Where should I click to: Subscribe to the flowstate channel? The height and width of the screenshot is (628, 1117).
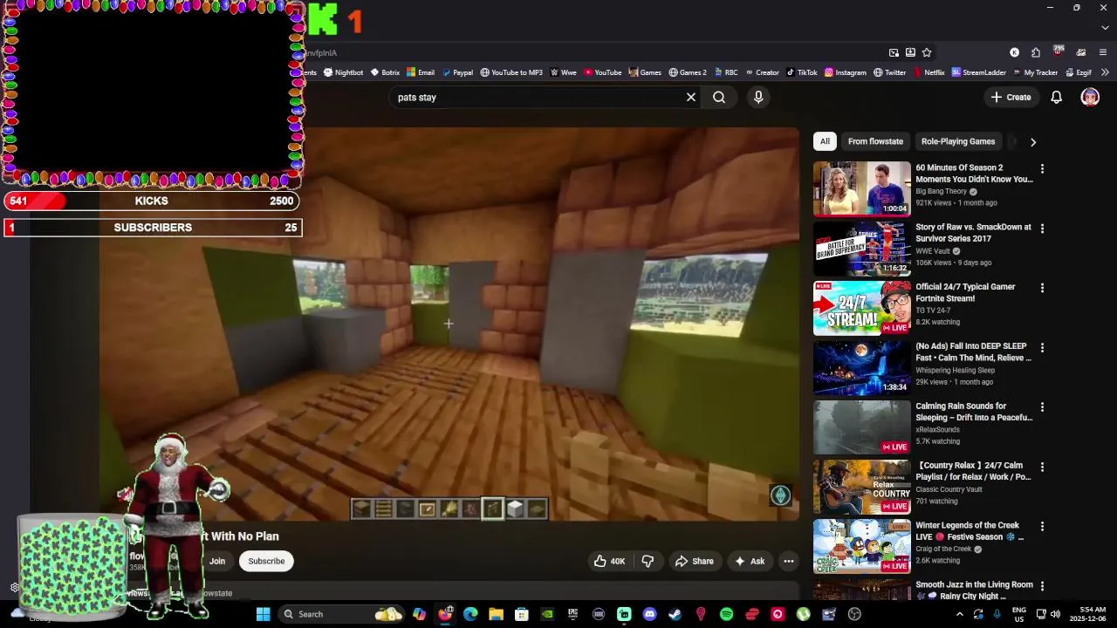(x=266, y=562)
